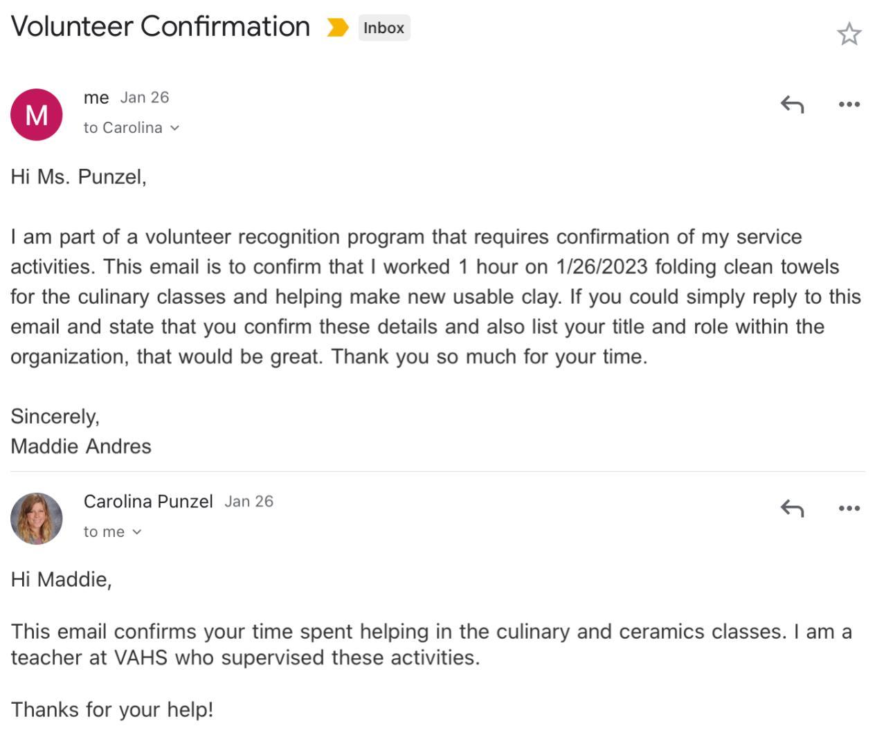Click Jan 26 date on first message
The height and width of the screenshot is (737, 886).
[145, 98]
